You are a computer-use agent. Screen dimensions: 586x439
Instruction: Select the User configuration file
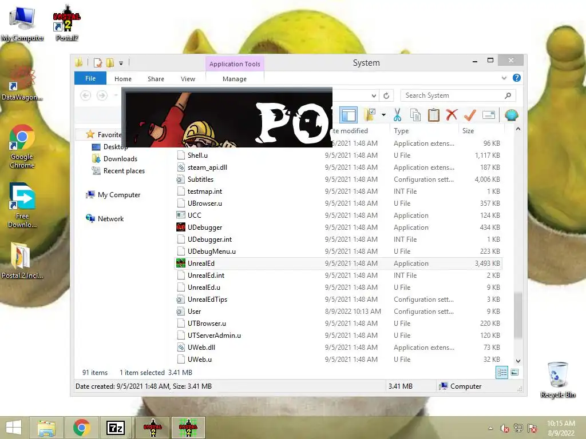click(338, 312)
